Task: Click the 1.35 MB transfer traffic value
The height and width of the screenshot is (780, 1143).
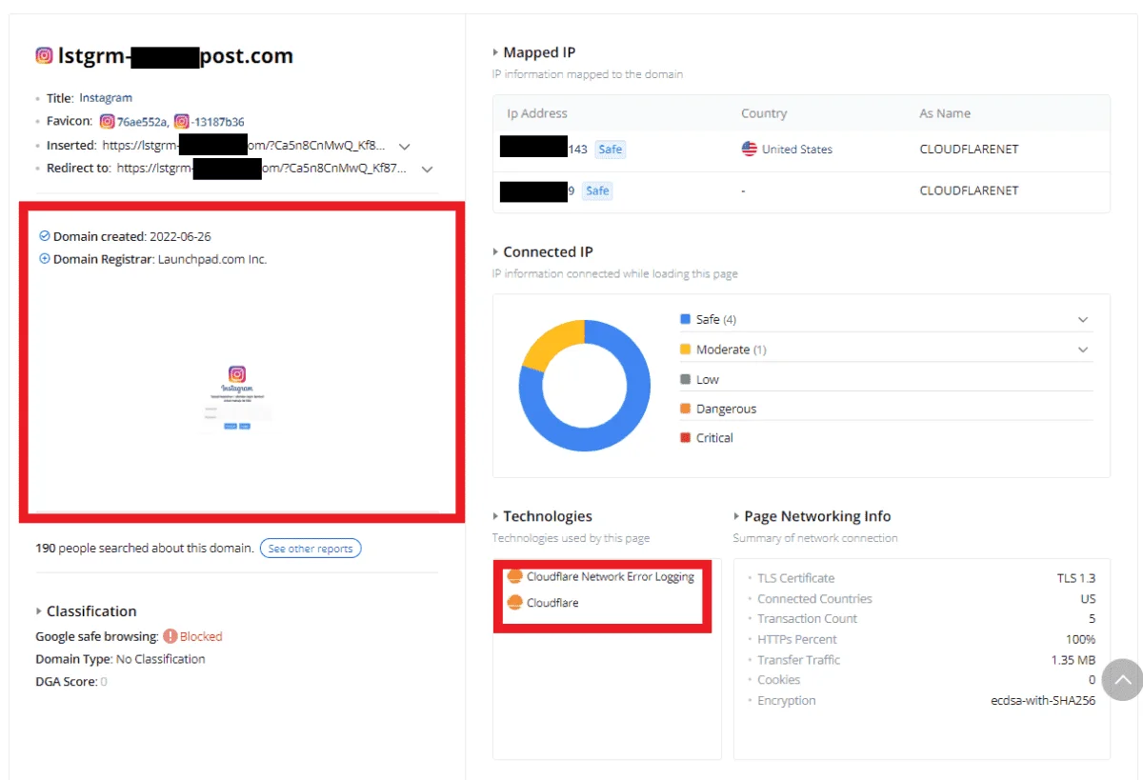Action: tap(1073, 660)
